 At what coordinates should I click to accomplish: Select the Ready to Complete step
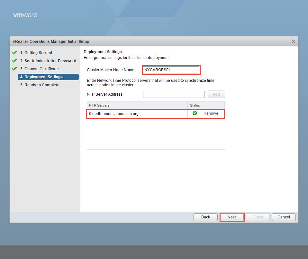pyautogui.click(x=42, y=85)
